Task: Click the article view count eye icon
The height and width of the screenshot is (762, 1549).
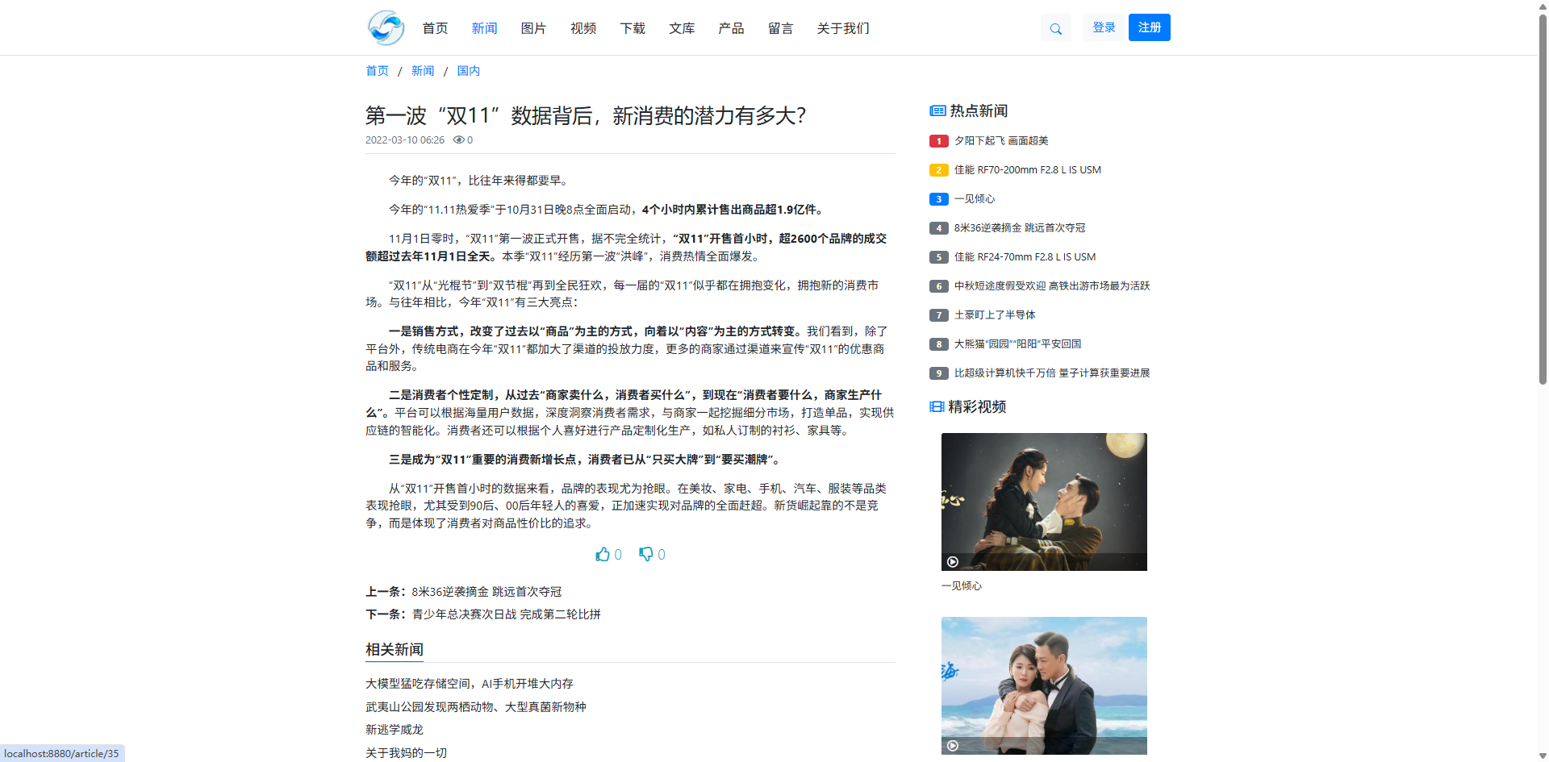Action: pyautogui.click(x=458, y=140)
